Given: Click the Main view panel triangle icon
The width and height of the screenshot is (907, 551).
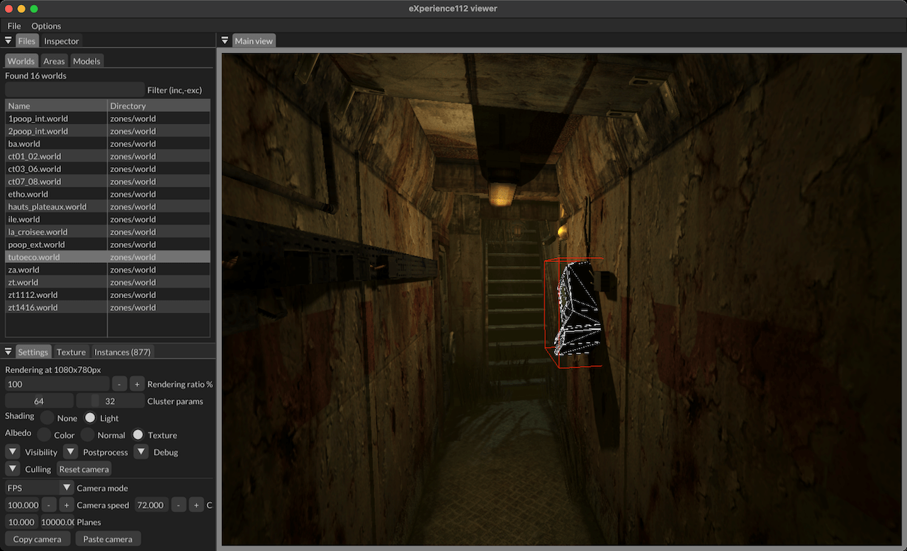Looking at the screenshot, I should tap(225, 41).
